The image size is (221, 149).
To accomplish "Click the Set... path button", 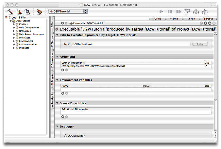I will pyautogui.click(x=200, y=44).
